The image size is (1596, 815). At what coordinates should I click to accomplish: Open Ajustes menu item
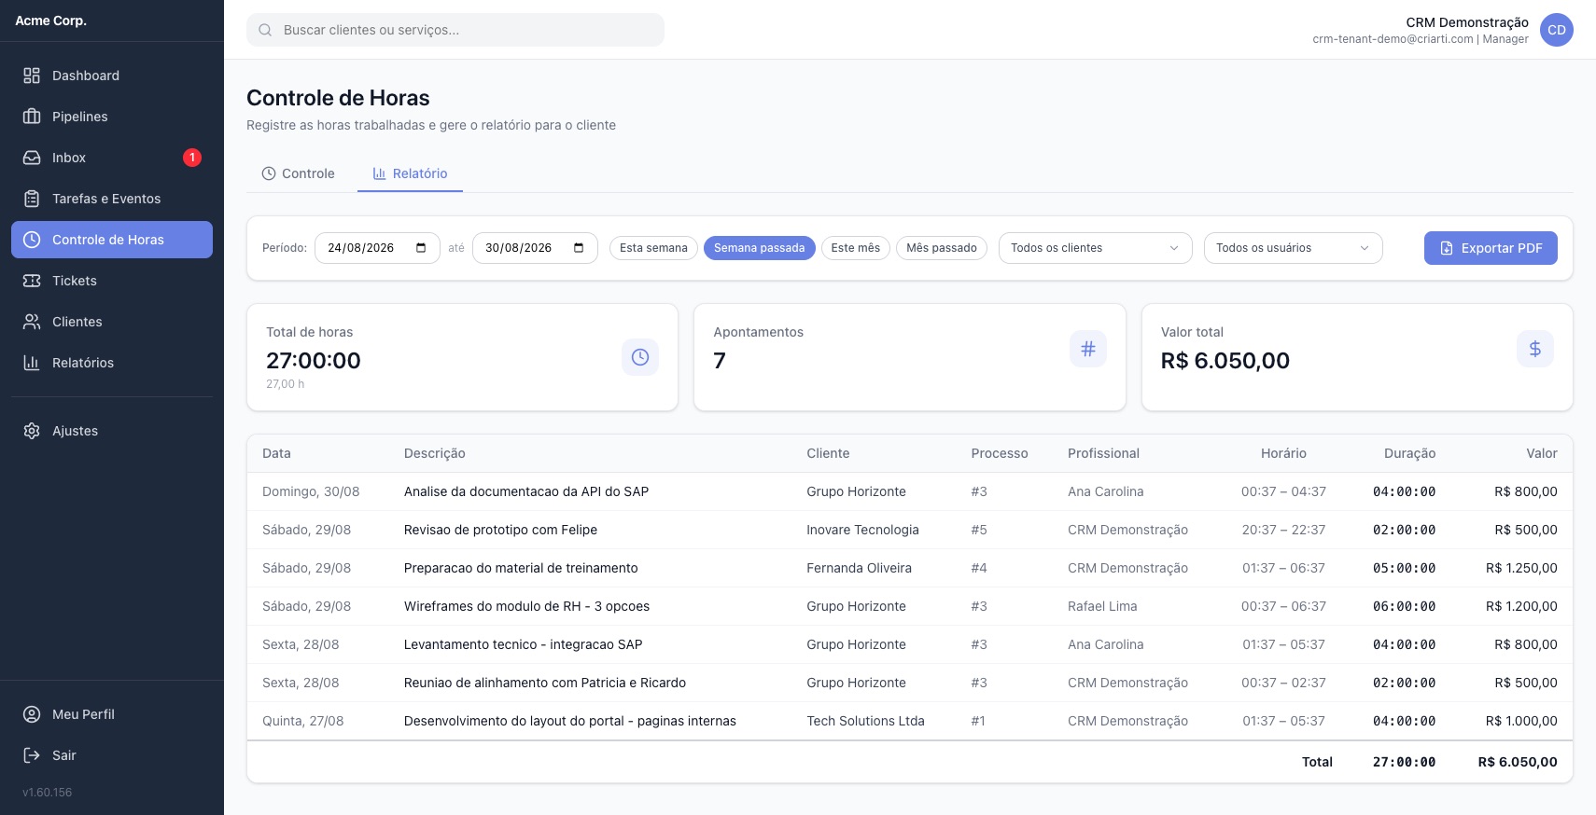(x=112, y=431)
